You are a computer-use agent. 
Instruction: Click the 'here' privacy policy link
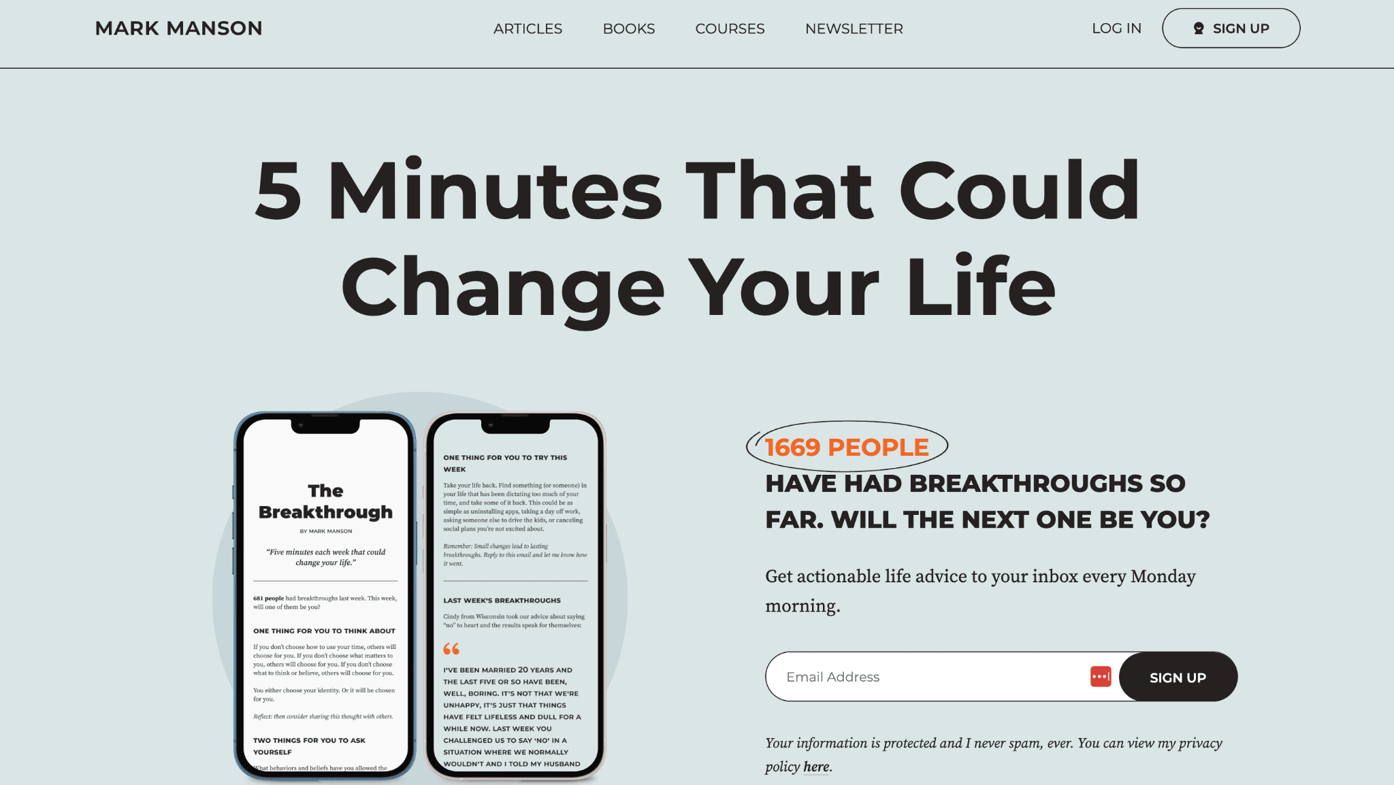(815, 766)
